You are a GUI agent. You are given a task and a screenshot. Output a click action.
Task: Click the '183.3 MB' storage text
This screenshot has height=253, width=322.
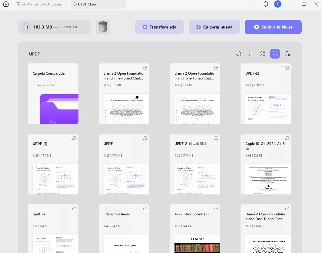pos(43,27)
